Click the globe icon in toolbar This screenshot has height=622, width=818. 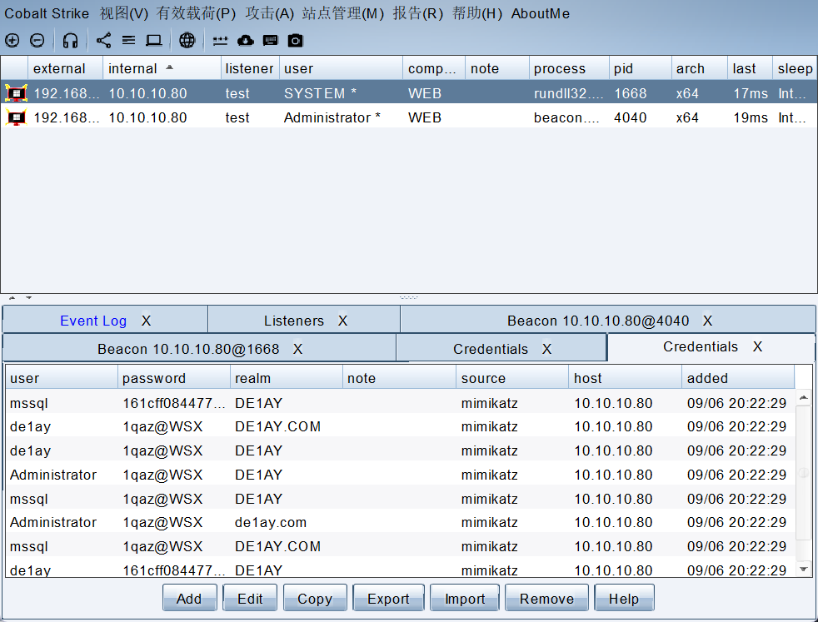pos(187,40)
